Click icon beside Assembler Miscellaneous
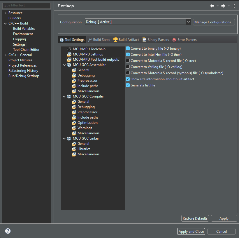Screen dimensions: 239x238 point(74,91)
